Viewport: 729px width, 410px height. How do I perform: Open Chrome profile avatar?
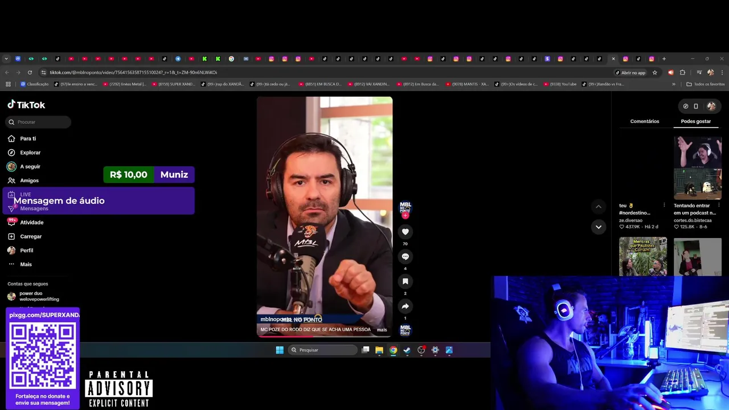tap(710, 72)
